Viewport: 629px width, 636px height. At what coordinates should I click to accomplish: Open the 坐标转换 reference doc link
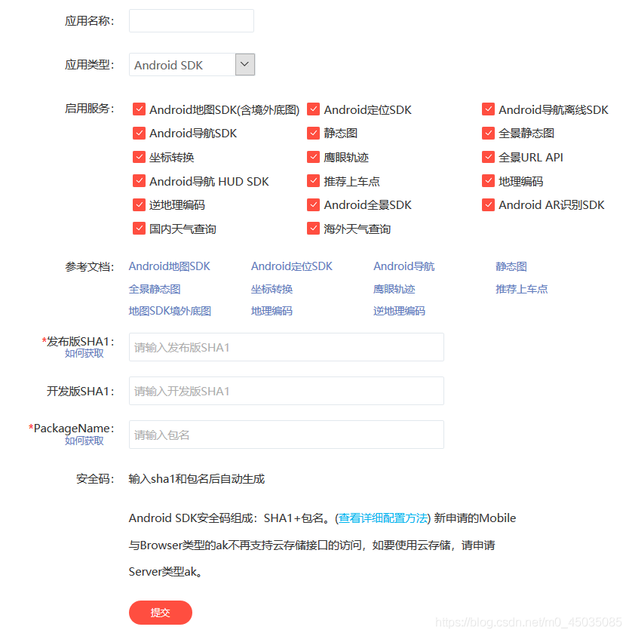pos(272,289)
